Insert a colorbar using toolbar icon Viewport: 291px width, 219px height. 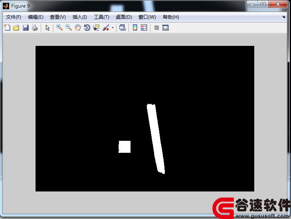click(135, 28)
